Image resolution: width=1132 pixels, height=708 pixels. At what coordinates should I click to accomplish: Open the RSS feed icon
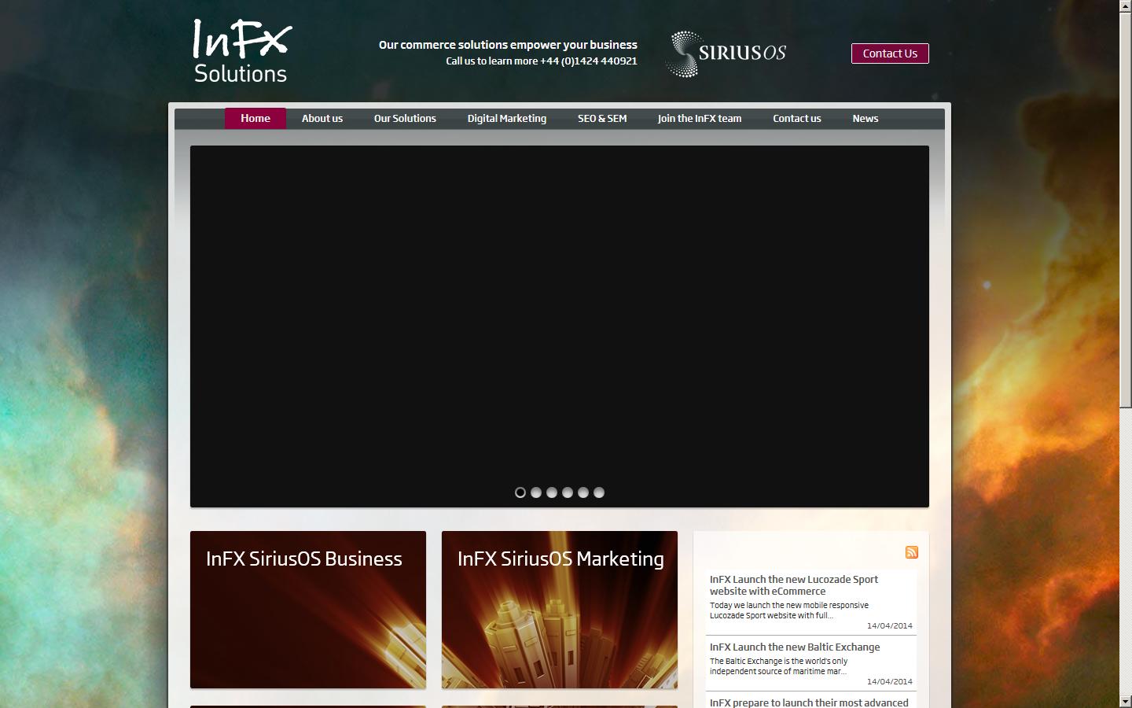(912, 553)
